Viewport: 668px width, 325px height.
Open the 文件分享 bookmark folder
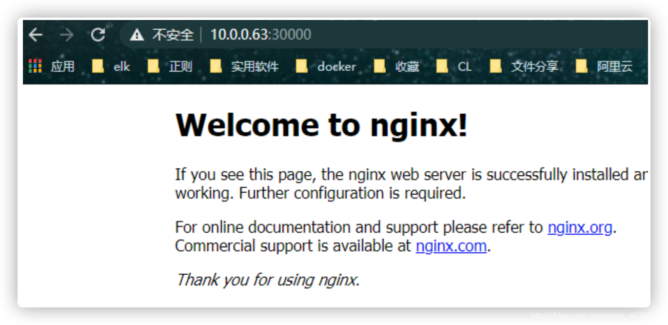coord(524,66)
